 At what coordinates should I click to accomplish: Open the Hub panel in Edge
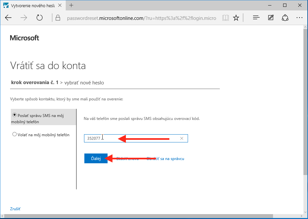coord(256,18)
